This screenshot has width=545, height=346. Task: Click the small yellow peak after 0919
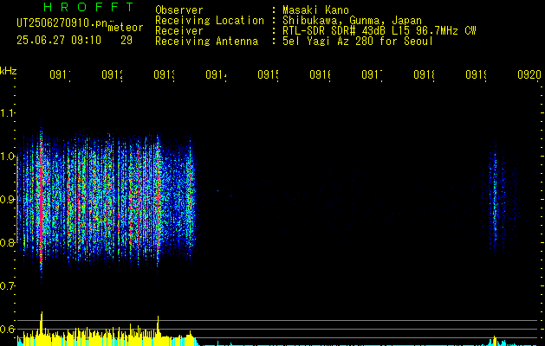495,341
